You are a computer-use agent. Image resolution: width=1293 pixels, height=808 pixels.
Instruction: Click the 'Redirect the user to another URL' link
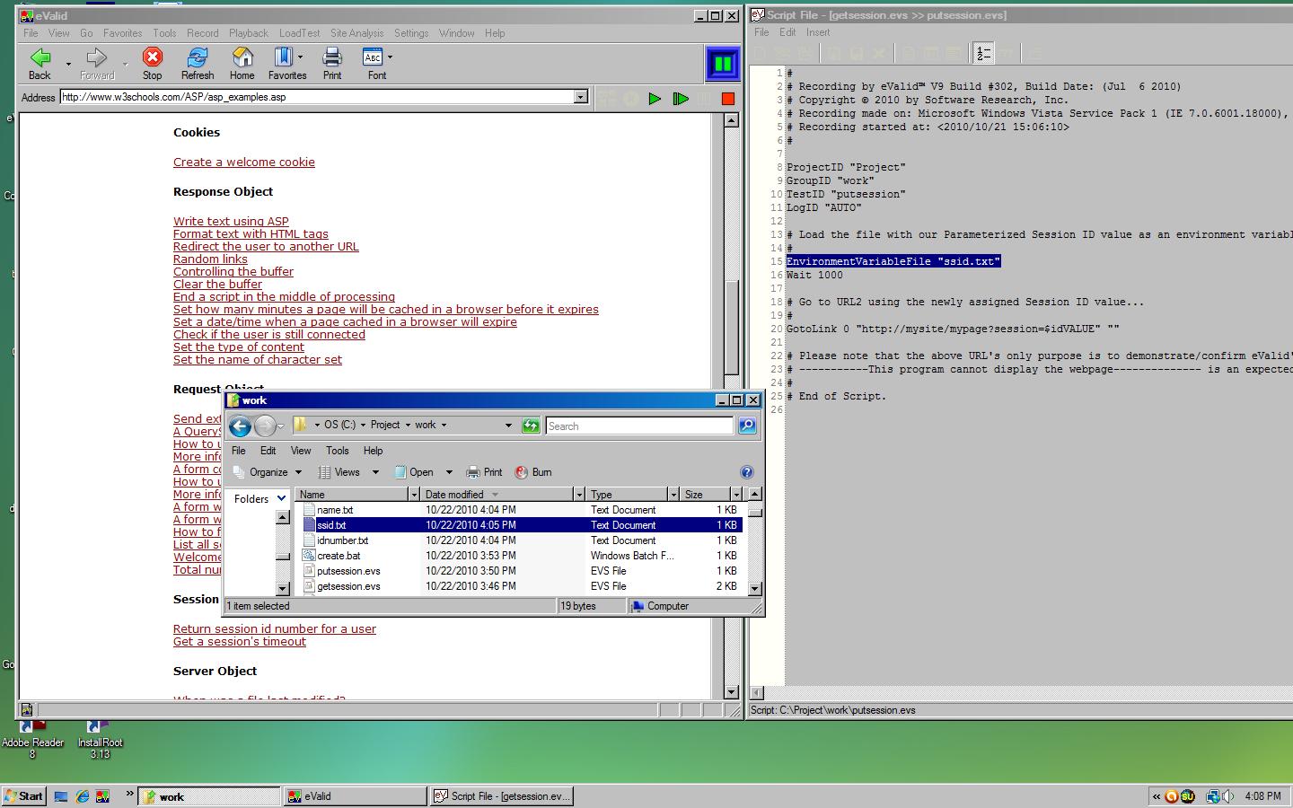(x=266, y=247)
